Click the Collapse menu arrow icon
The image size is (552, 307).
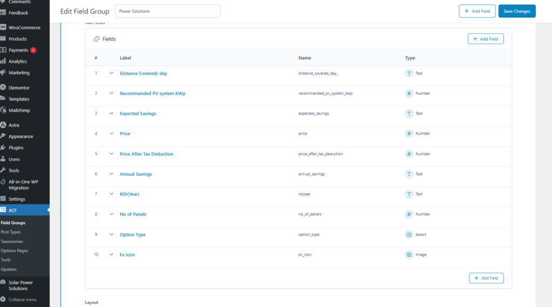click(3, 299)
